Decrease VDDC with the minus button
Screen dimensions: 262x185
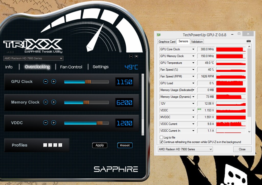tap(46, 123)
